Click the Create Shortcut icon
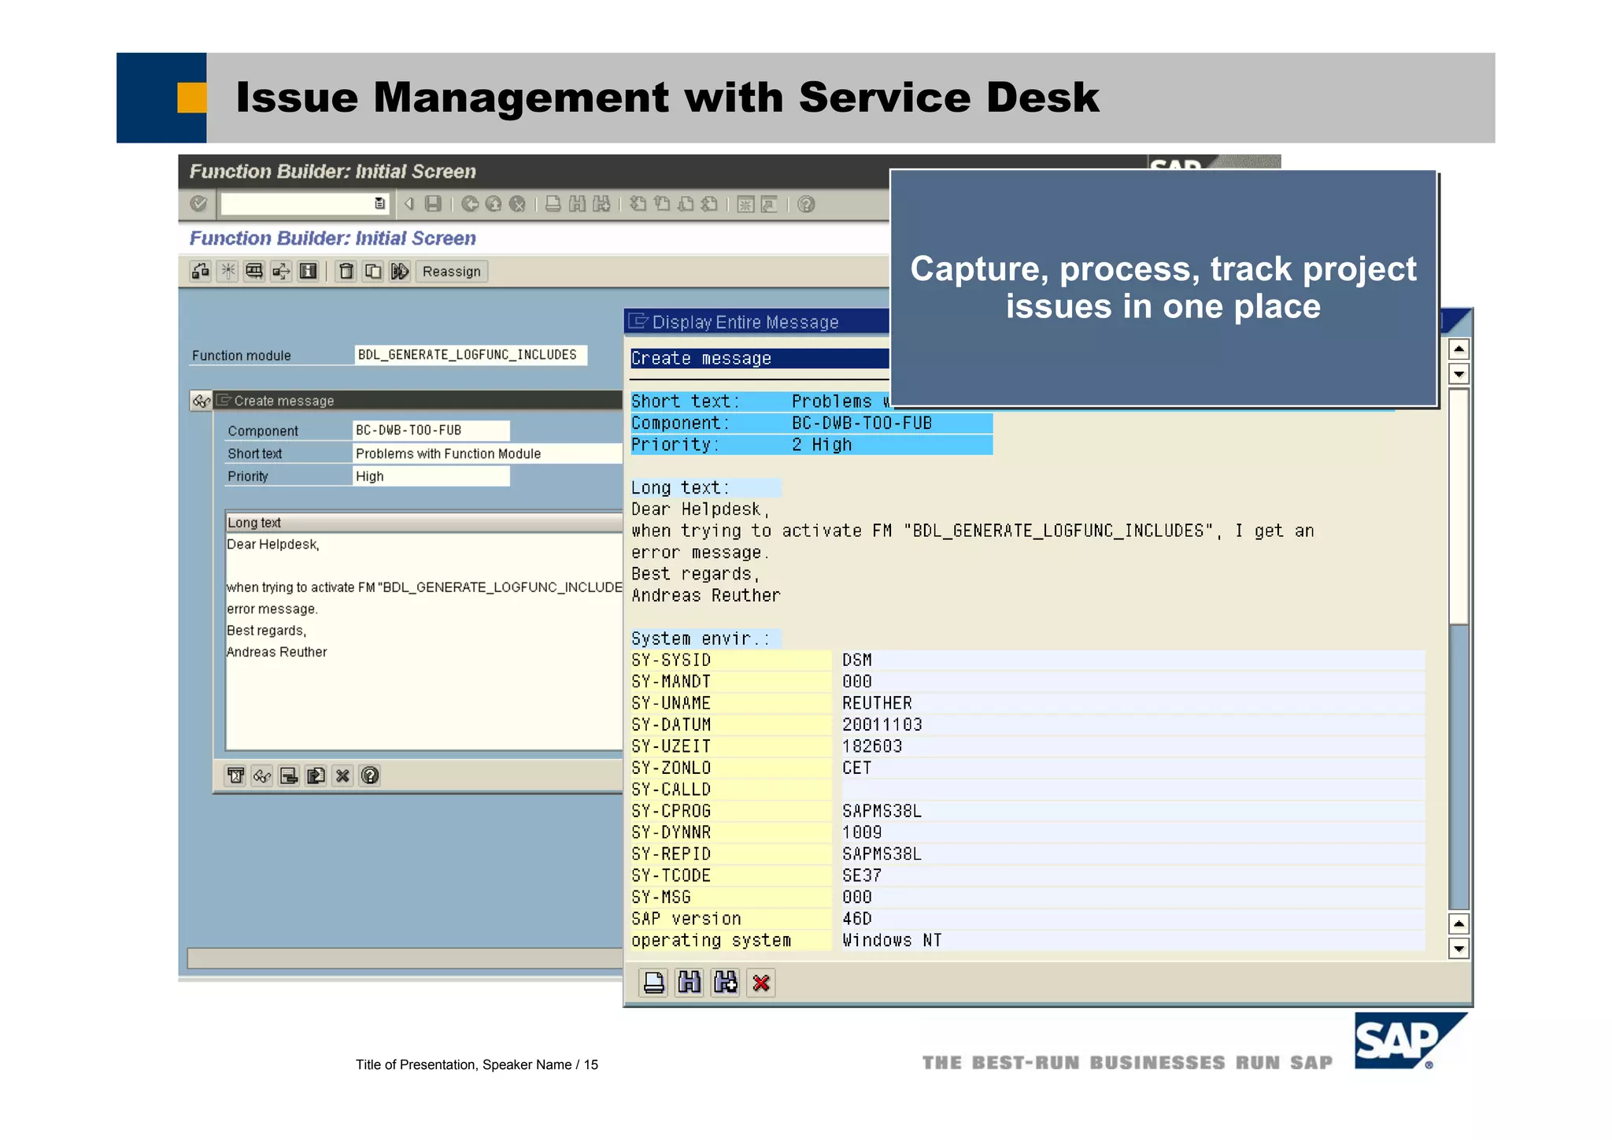The width and height of the screenshot is (1612, 1140). coord(769,204)
